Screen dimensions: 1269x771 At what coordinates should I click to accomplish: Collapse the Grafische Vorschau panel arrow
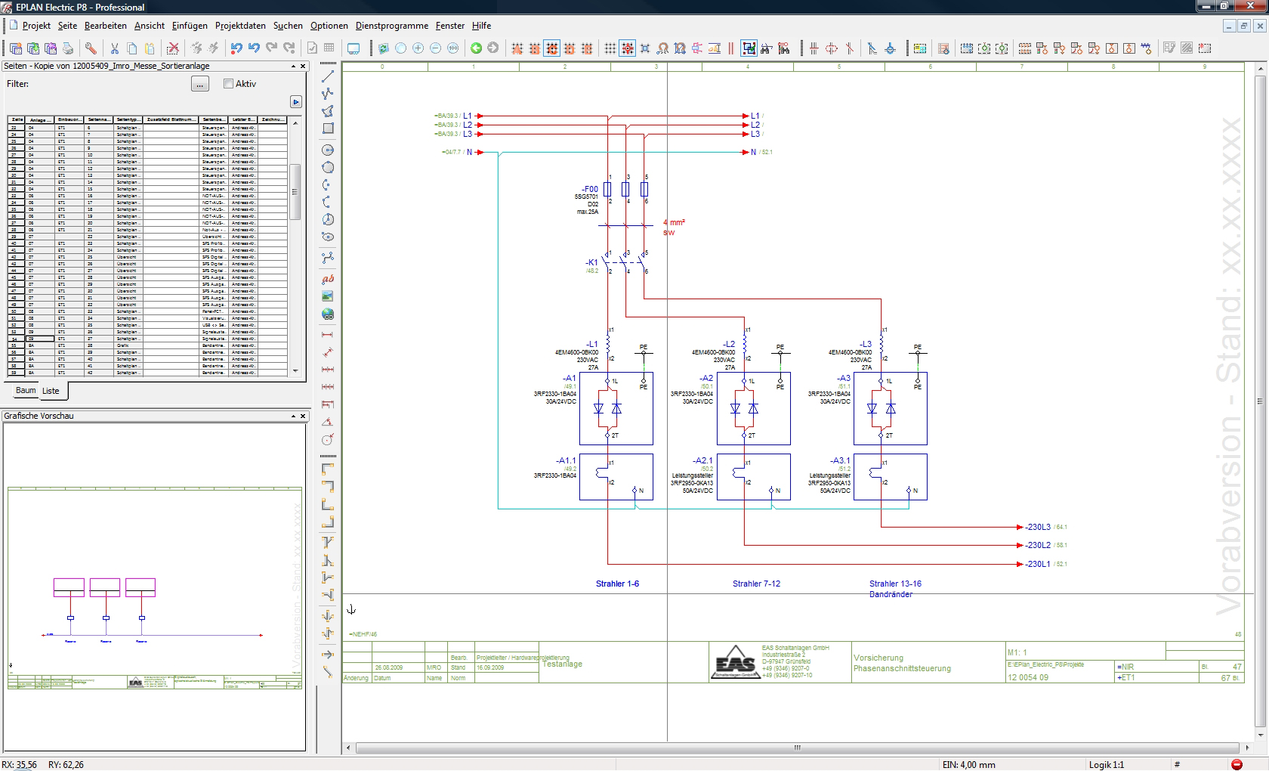[293, 416]
